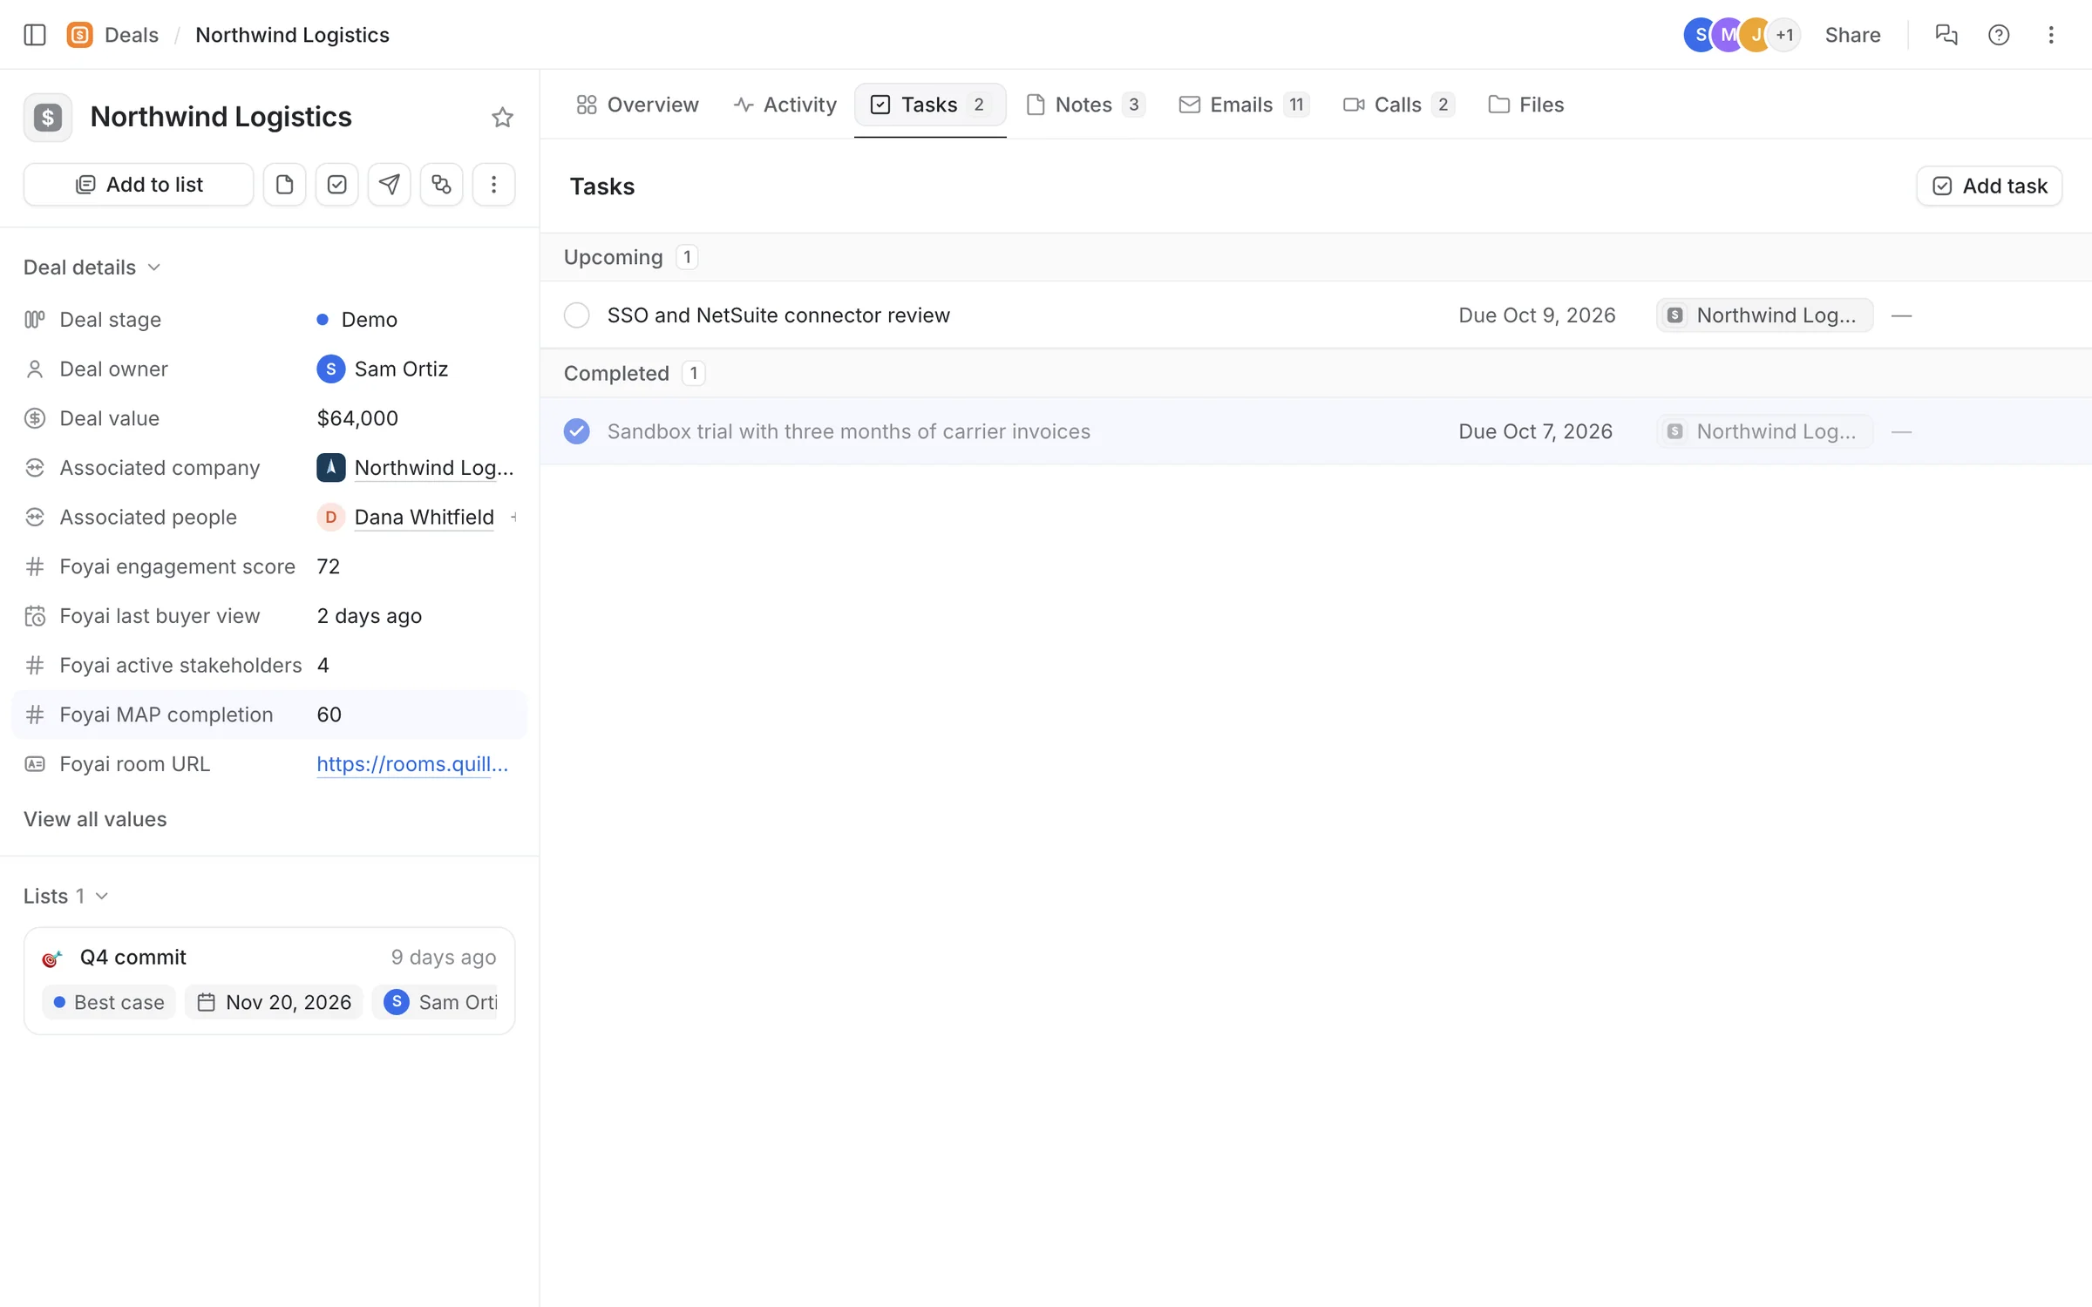Click the Q4 commit list icon
The image size is (2092, 1307).
(x=52, y=958)
